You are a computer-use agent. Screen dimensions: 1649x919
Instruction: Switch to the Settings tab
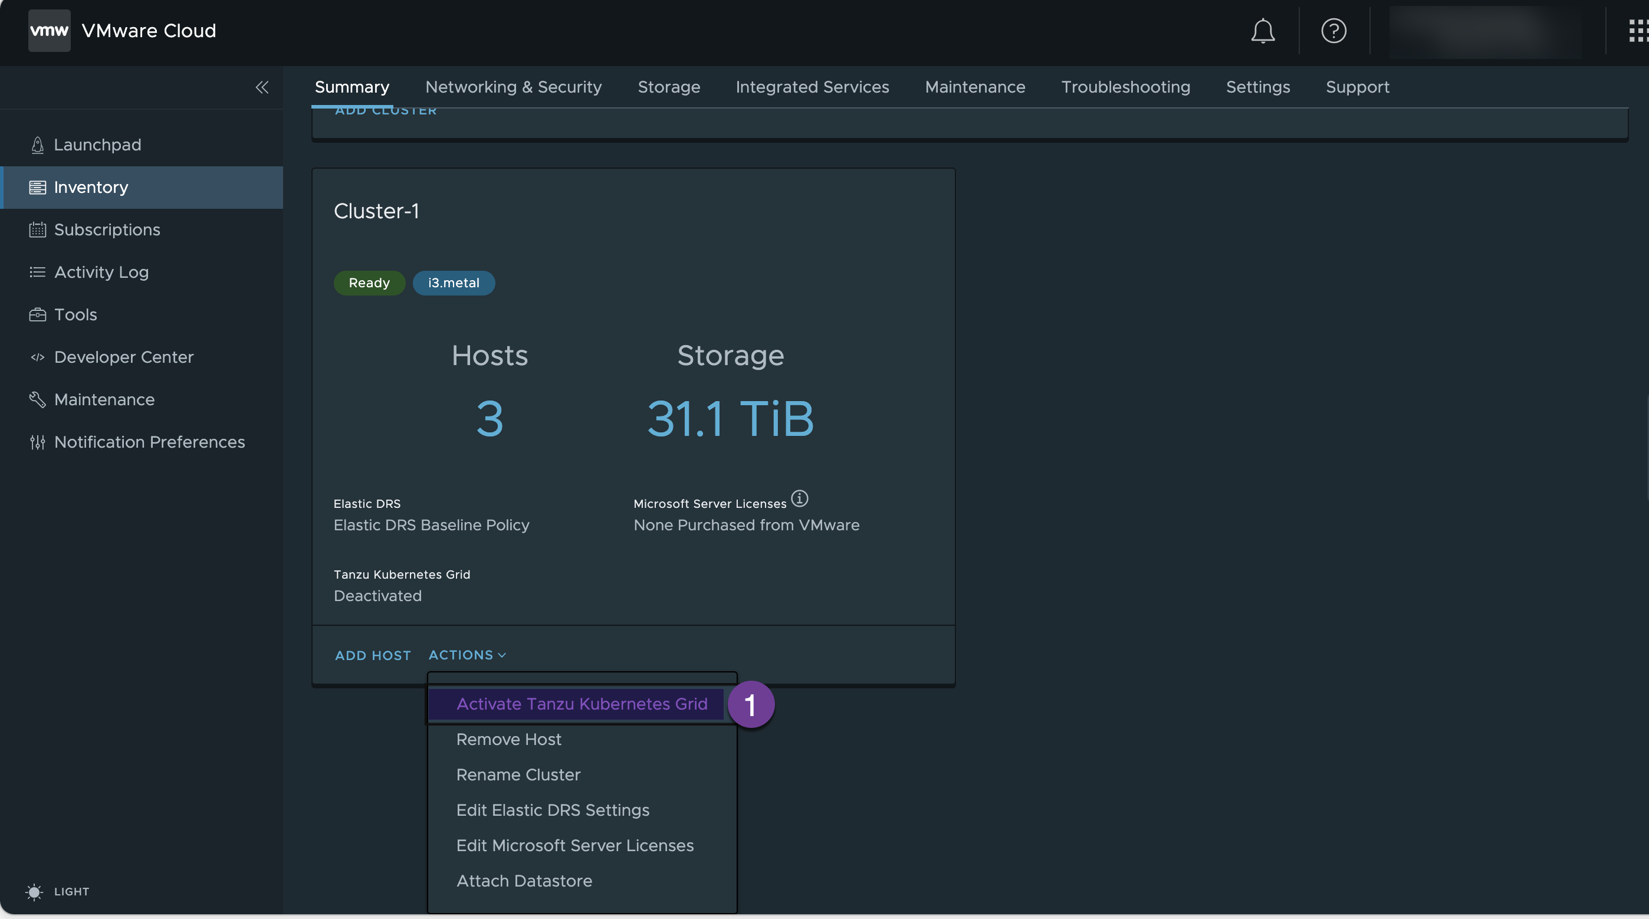click(x=1258, y=87)
